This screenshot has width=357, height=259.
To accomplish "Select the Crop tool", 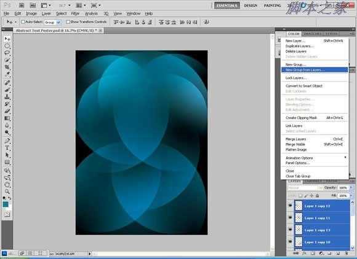I will click(7, 67).
